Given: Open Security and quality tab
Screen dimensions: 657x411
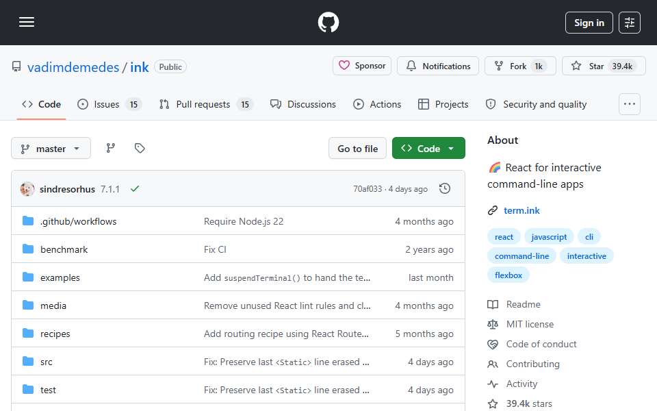Looking at the screenshot, I should 536,104.
